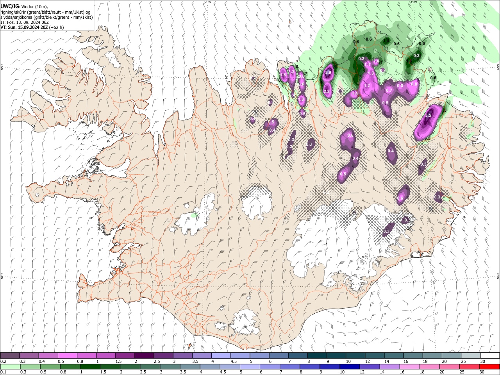Pick the dark purple 0.2 swatch in snow legend
Viewport: 500px width, 375px height.
click(10, 356)
